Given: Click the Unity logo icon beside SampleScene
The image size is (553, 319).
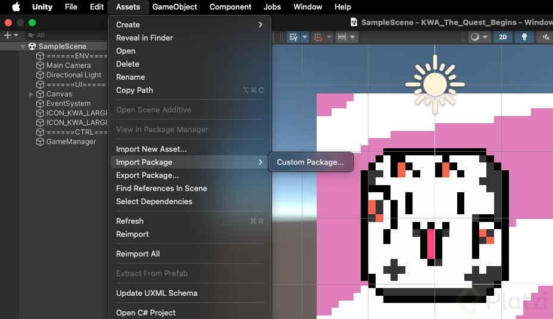Looking at the screenshot, I should point(32,46).
